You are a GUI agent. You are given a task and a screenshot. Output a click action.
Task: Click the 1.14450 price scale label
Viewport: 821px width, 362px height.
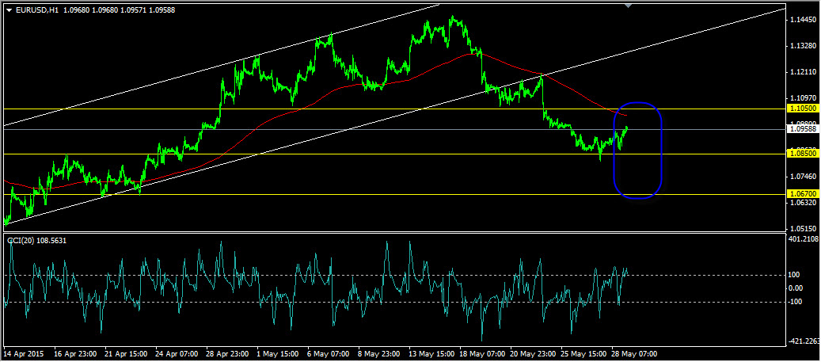[x=802, y=21]
